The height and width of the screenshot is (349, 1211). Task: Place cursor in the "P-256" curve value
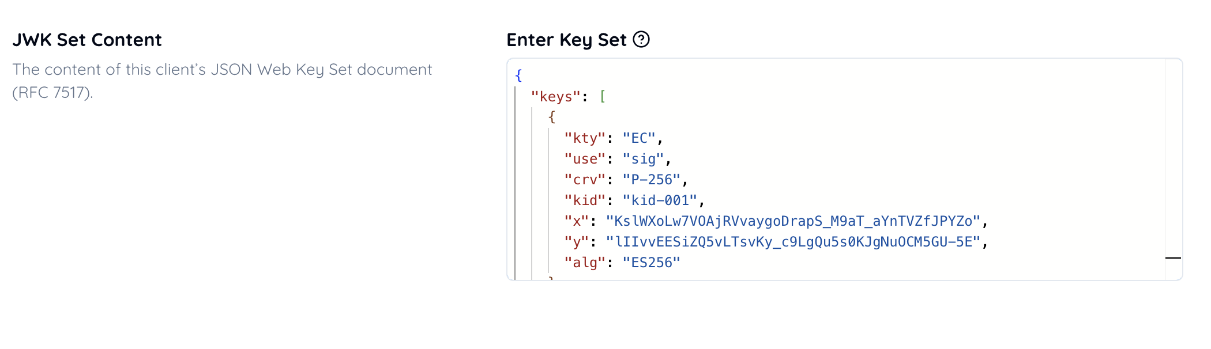pyautogui.click(x=652, y=180)
